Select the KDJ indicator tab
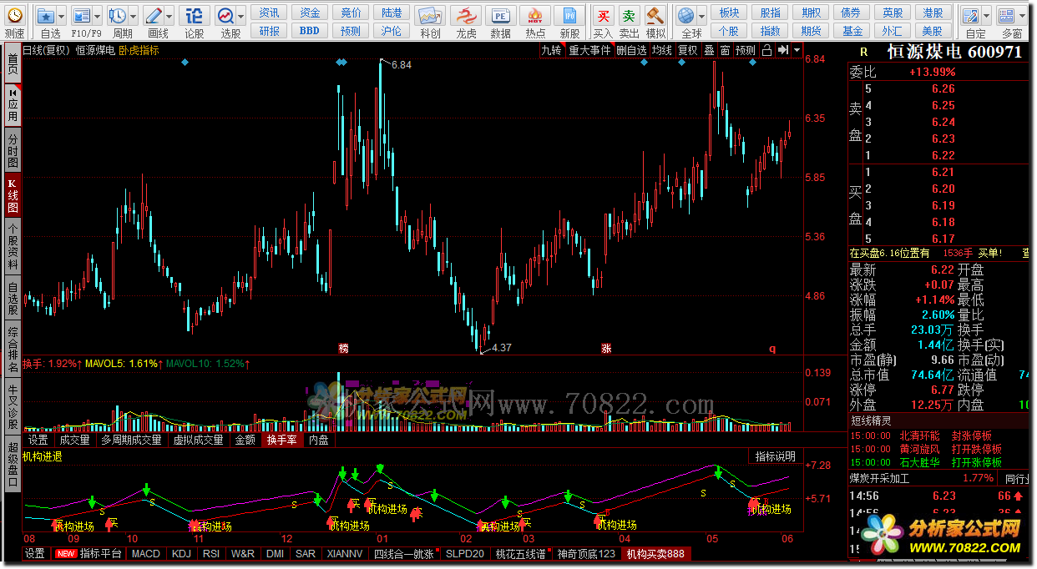The image size is (1037, 569). pos(181,554)
